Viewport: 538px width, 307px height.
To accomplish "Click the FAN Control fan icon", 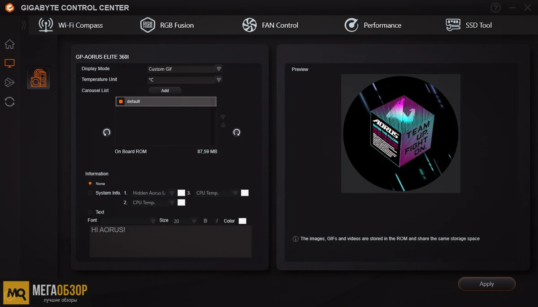I will [x=249, y=25].
